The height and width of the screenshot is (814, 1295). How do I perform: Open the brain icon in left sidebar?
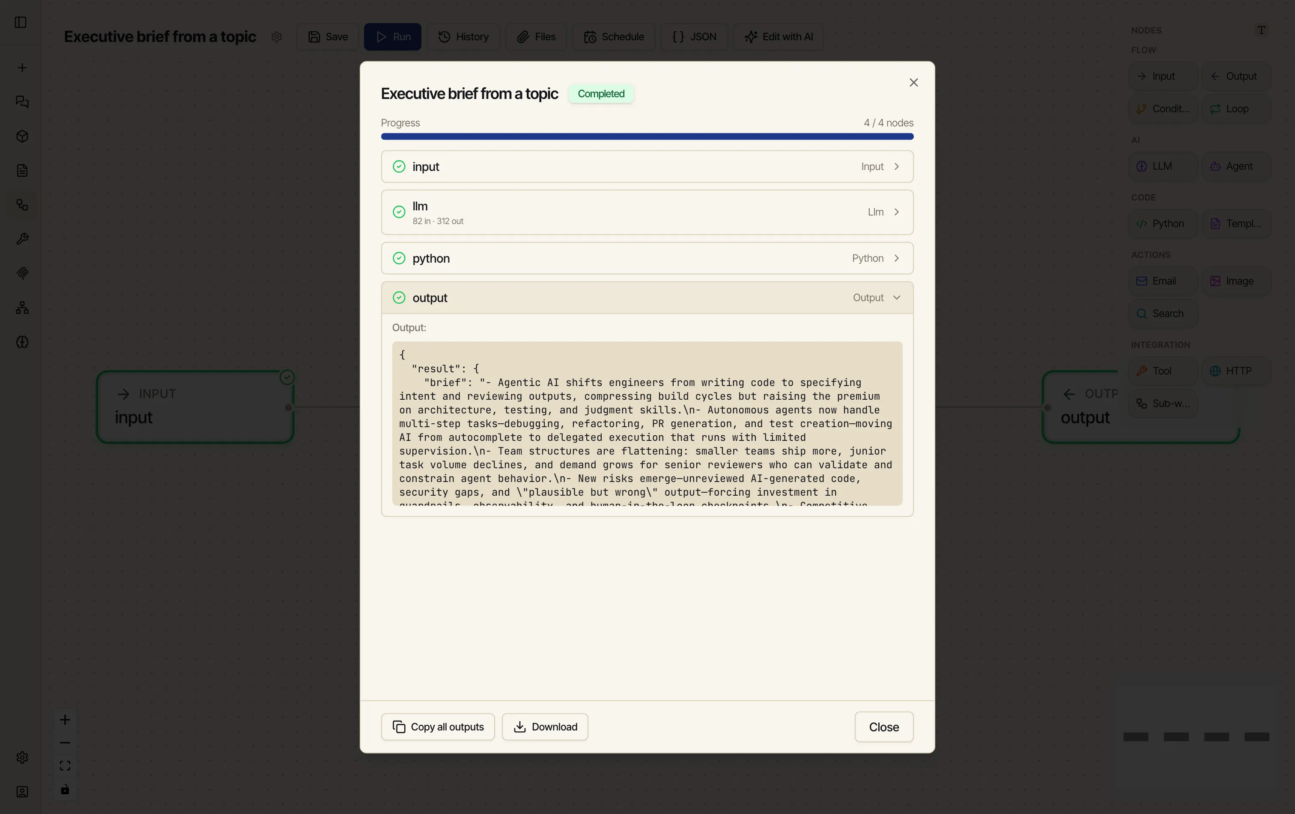click(22, 342)
